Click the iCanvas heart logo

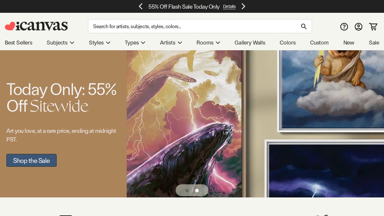36,26
